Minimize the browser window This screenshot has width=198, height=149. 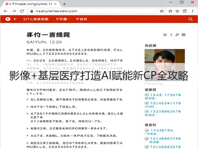click(x=171, y=2)
